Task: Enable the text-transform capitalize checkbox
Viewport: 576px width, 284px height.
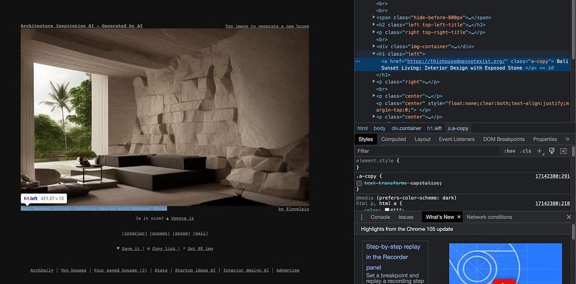Action: click(x=359, y=183)
